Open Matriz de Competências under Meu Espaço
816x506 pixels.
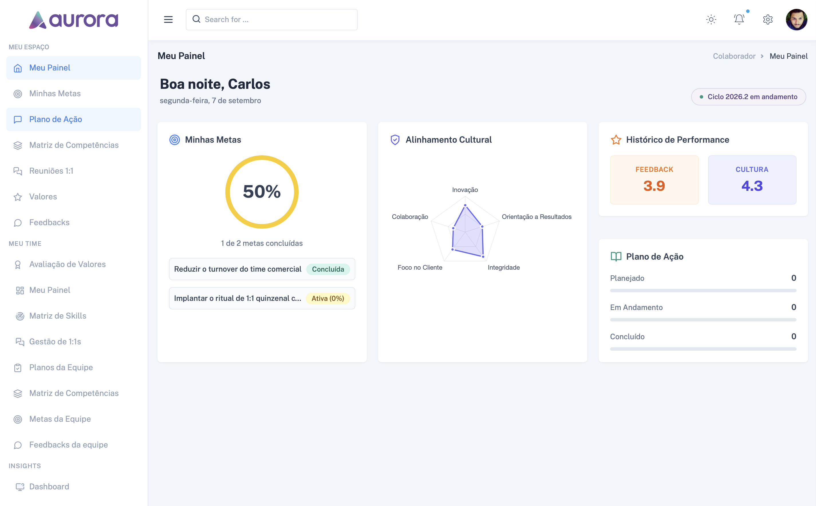[74, 145]
